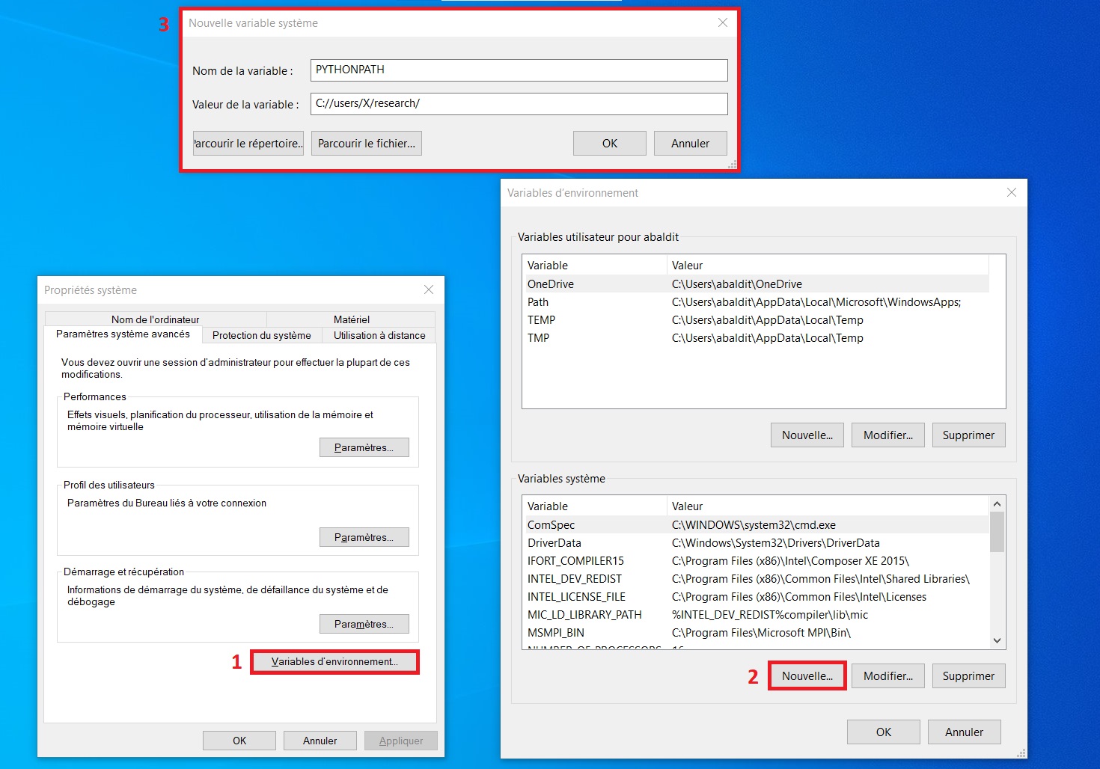Click Modifier for user variables
This screenshot has width=1100, height=769.
click(x=887, y=435)
